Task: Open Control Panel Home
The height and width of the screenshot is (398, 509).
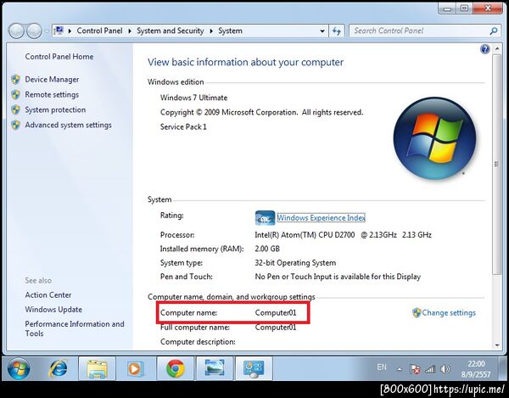Action: pyautogui.click(x=59, y=57)
